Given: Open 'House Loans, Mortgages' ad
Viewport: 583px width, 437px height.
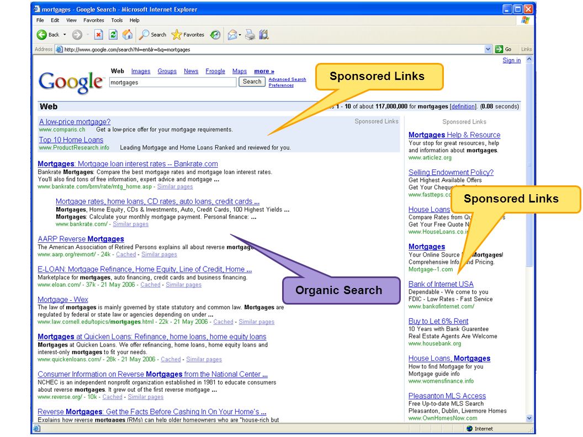Looking at the screenshot, I should click(x=449, y=358).
